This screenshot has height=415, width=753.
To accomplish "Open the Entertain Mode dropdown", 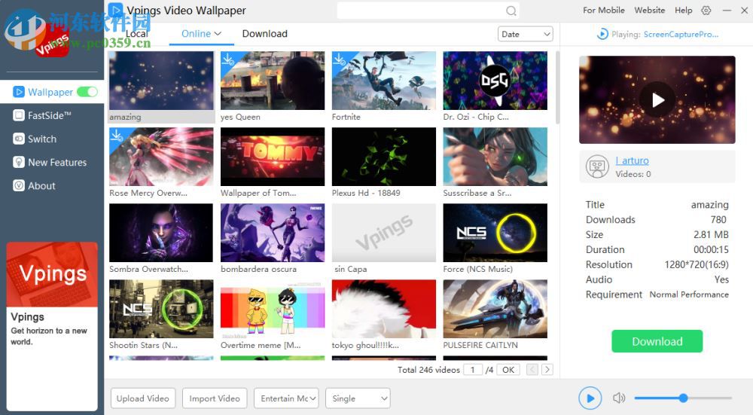I will point(286,398).
